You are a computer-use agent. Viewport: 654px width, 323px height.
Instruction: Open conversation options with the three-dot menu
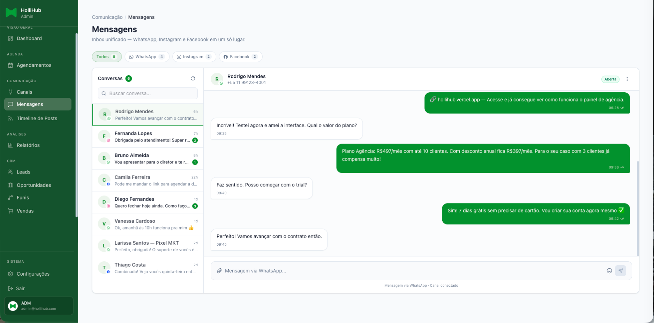[627, 79]
